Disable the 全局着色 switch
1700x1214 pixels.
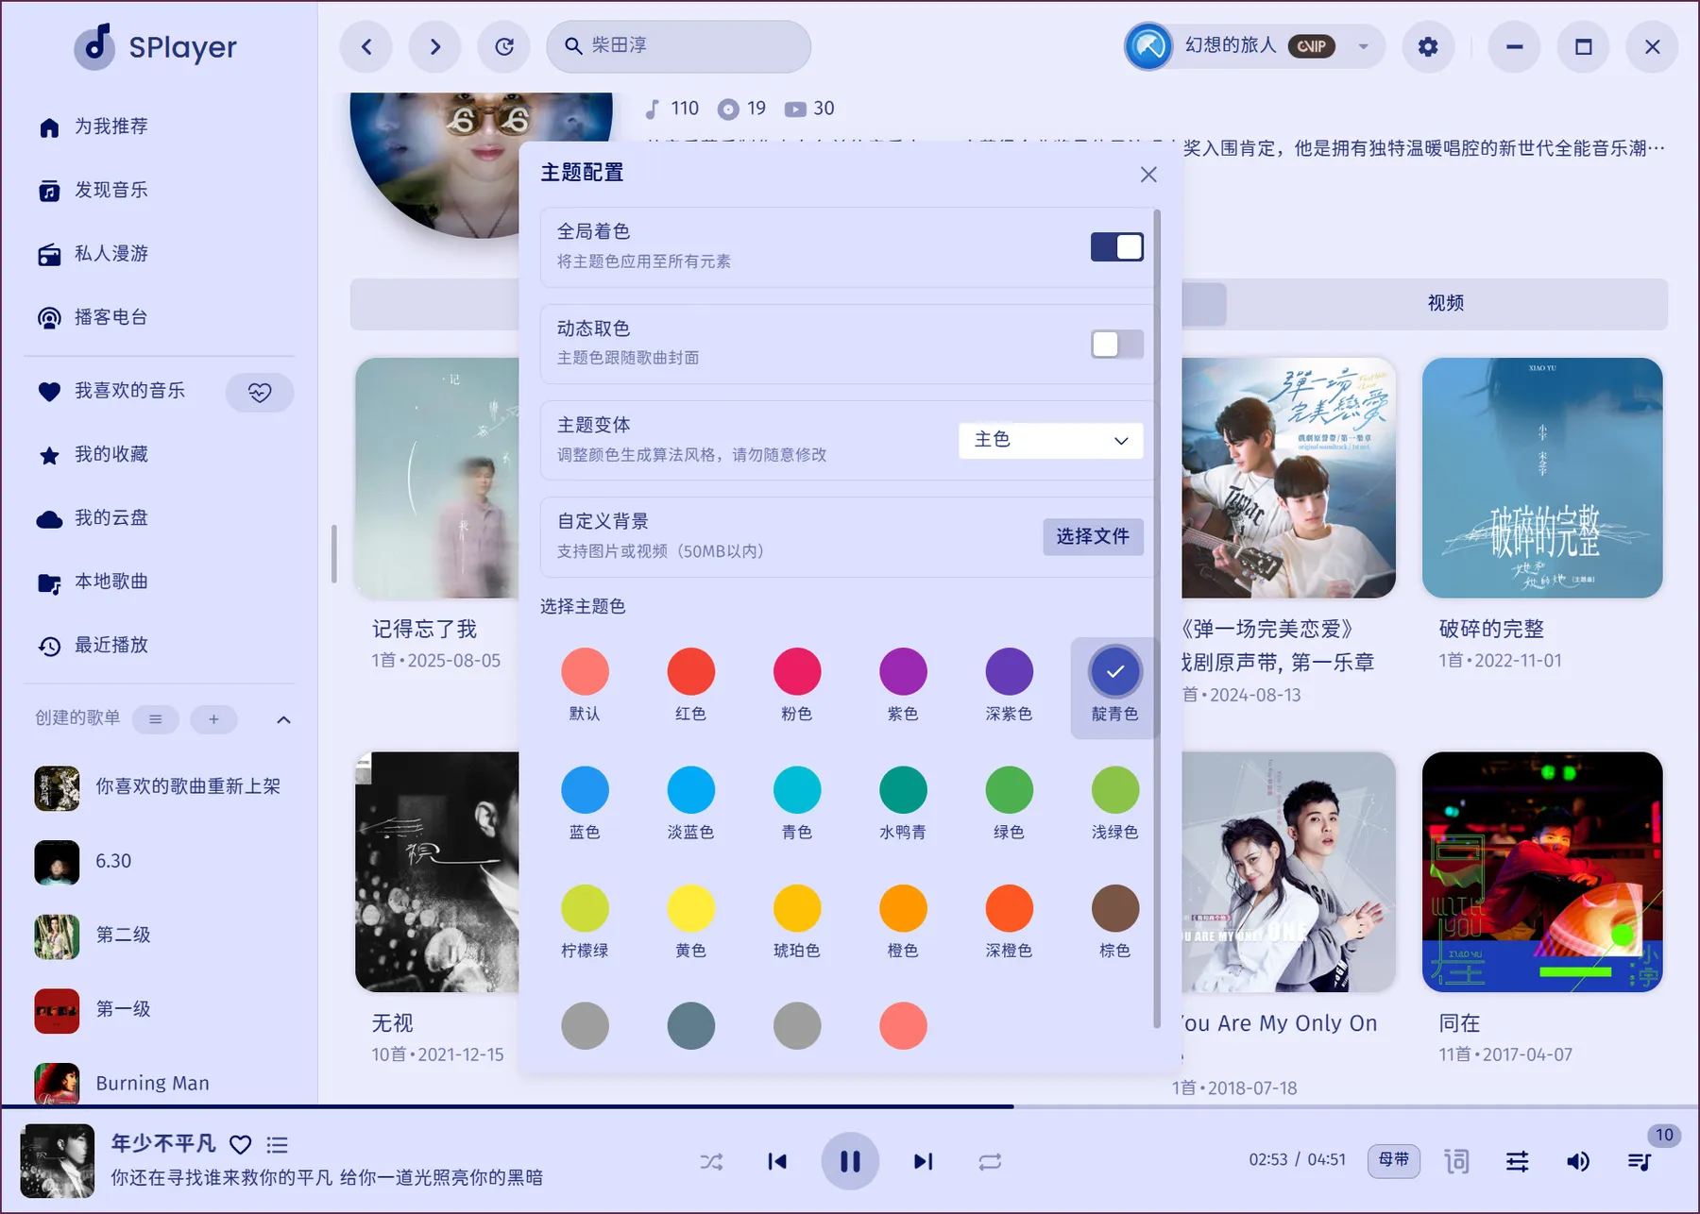tap(1116, 247)
